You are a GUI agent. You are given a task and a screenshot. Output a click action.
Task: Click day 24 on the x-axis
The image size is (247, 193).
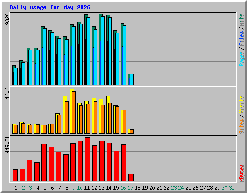click(181, 188)
